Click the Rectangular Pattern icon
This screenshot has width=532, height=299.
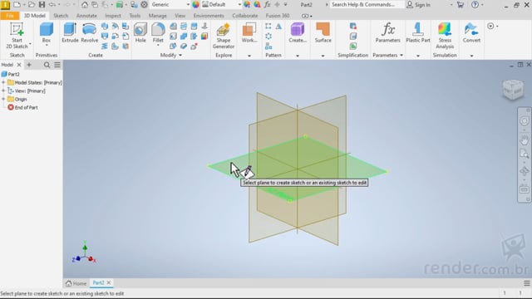pyautogui.click(x=268, y=26)
